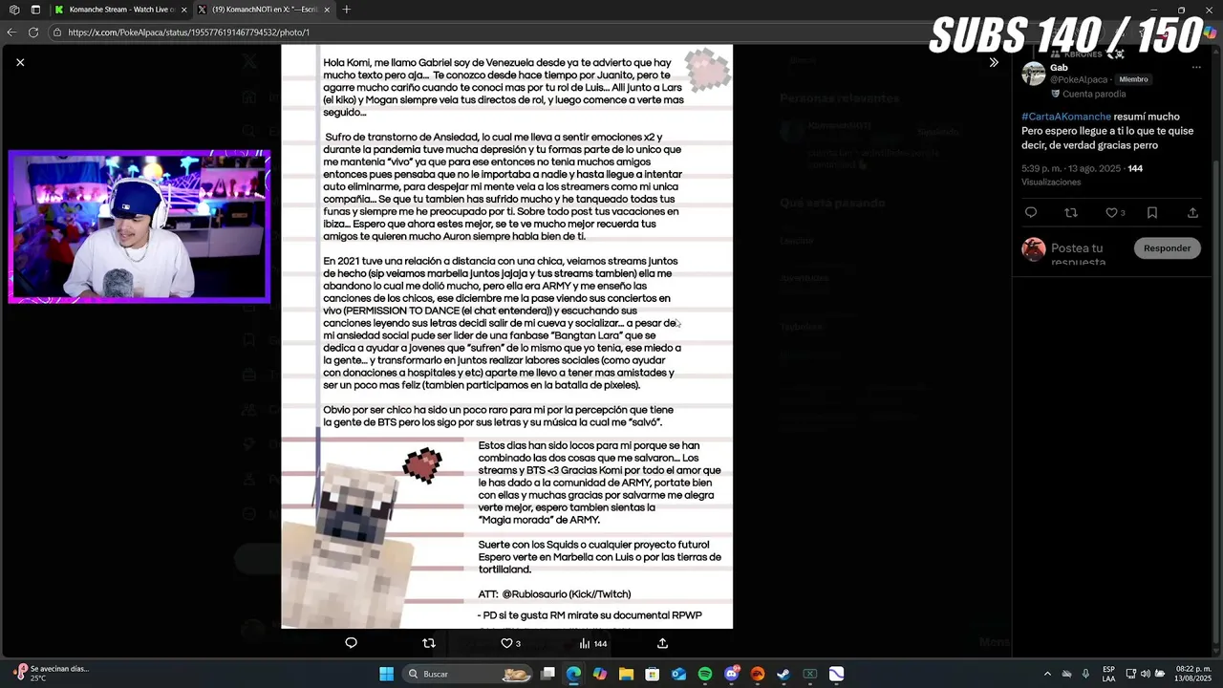Click the microphone tray icon
Viewport: 1223px width, 688px height.
[1086, 674]
